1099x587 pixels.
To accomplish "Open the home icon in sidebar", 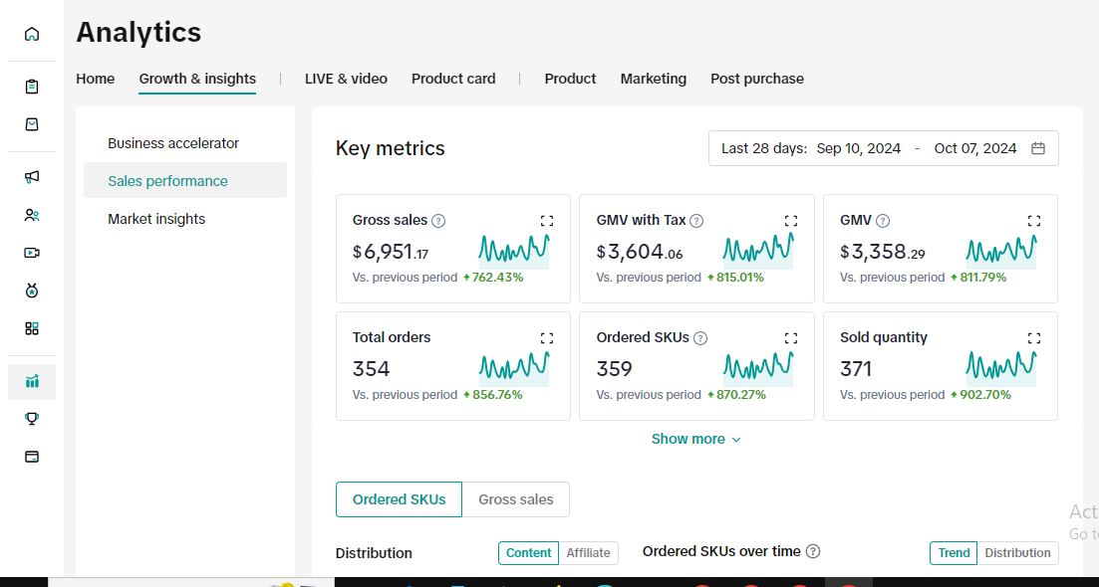I will click(32, 34).
